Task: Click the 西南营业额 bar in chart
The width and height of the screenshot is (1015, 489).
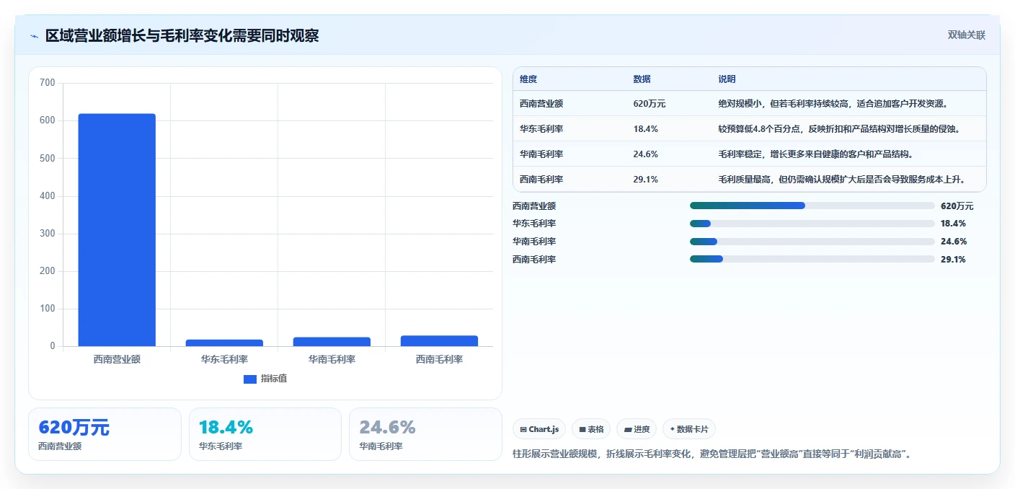Action: pos(117,230)
